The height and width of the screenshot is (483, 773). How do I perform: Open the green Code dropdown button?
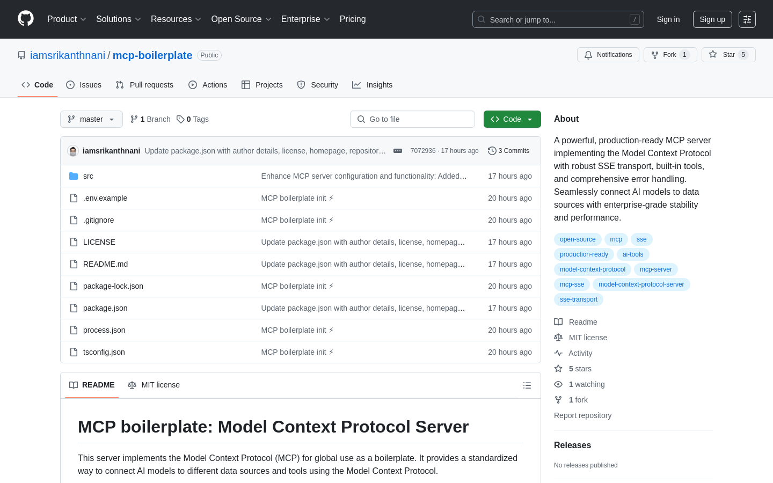pyautogui.click(x=512, y=119)
